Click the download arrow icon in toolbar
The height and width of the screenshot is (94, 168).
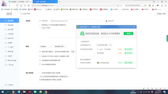click(x=162, y=5)
